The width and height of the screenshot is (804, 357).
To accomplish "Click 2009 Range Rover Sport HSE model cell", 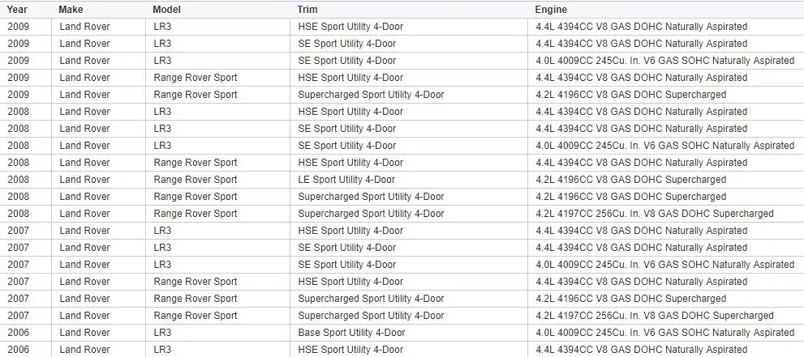I will click(x=218, y=78).
